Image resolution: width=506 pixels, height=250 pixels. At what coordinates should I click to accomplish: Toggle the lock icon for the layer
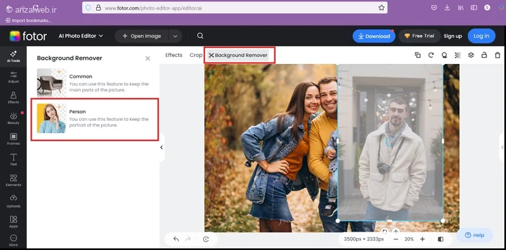coord(484,55)
